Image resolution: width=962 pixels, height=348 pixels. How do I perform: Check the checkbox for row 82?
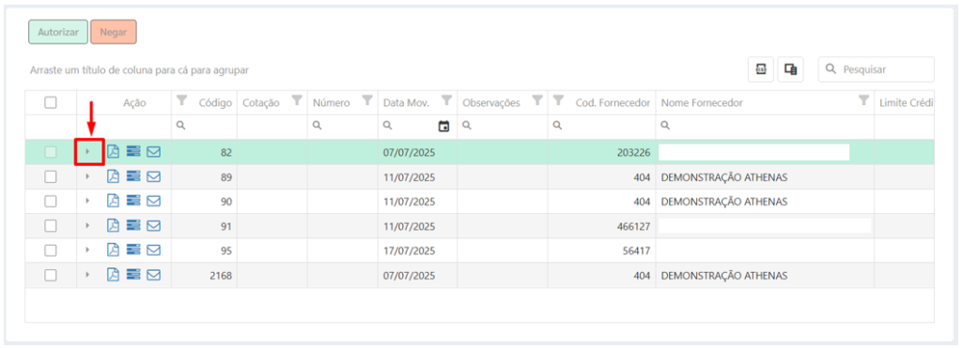[51, 151]
